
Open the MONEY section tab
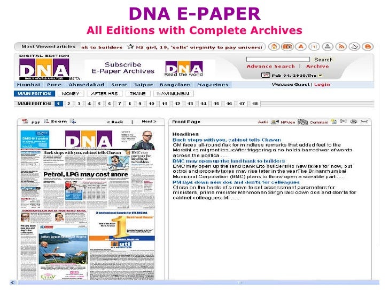(71, 94)
